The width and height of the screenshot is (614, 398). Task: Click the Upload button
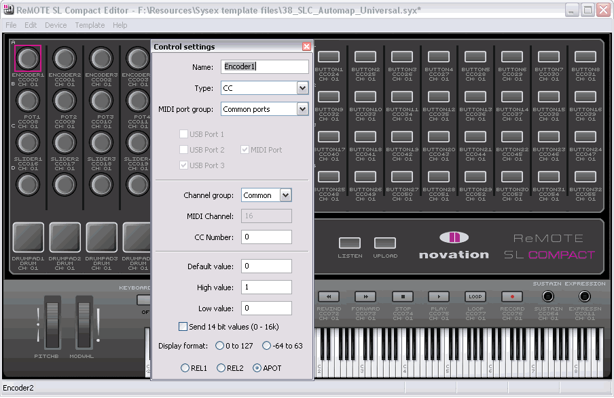(385, 243)
